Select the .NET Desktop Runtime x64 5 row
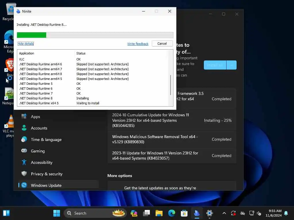Viewport: 294px width, 220px height. click(93, 103)
